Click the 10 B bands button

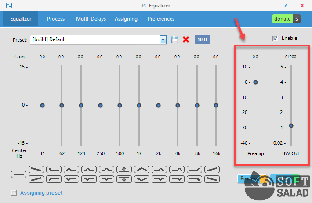(x=202, y=39)
